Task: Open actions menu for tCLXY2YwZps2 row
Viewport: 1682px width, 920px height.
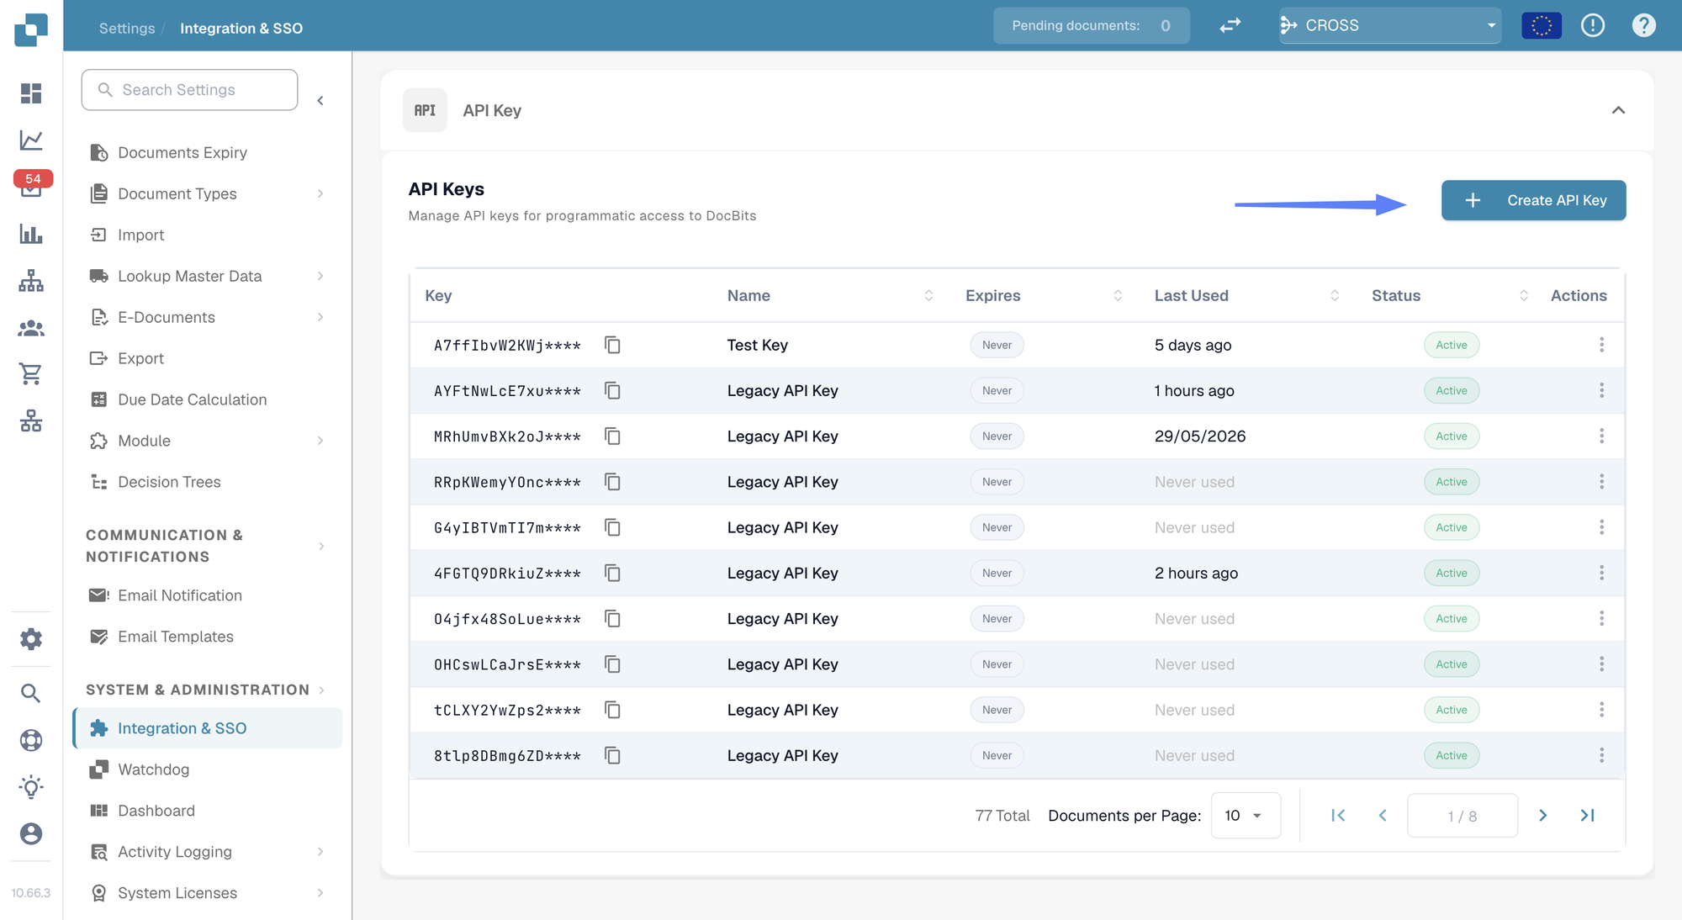Action: 1601,710
